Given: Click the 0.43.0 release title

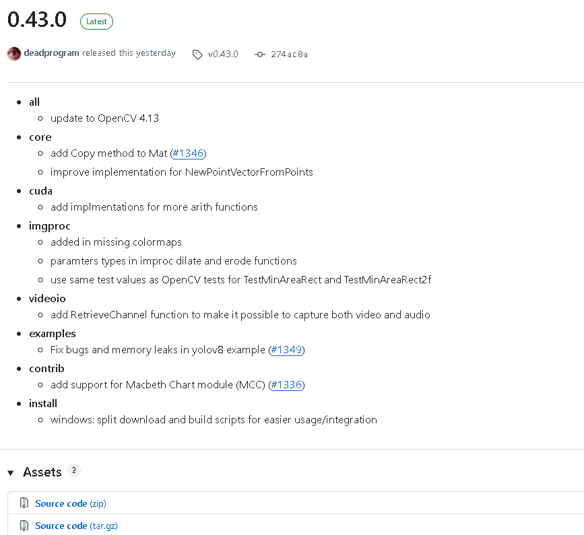Looking at the screenshot, I should (x=37, y=20).
